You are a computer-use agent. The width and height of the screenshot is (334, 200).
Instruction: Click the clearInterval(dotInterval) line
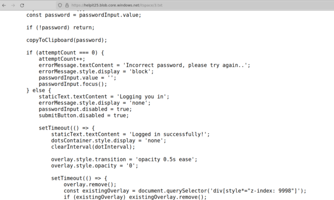[93, 147]
